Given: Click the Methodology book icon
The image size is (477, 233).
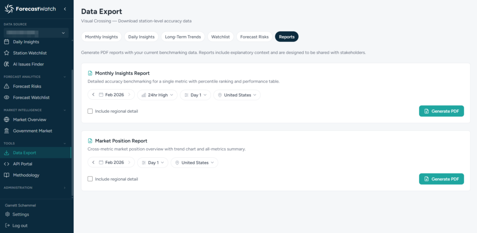Looking at the screenshot, I should click(x=7, y=175).
